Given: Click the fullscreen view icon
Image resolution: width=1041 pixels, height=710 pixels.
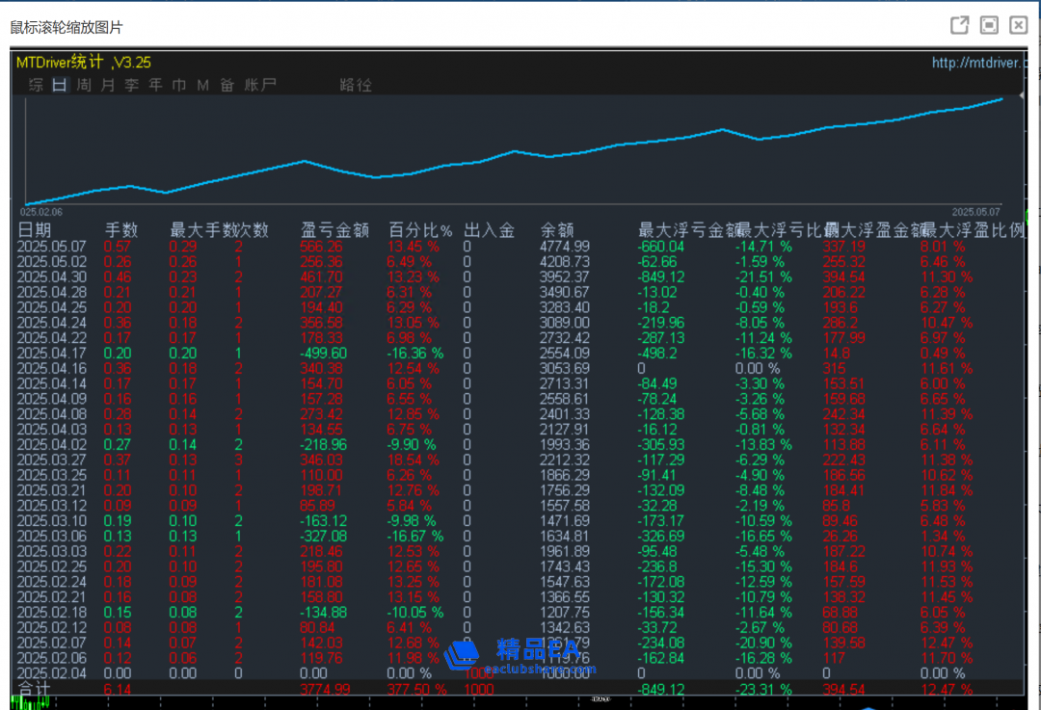Looking at the screenshot, I should click(989, 26).
